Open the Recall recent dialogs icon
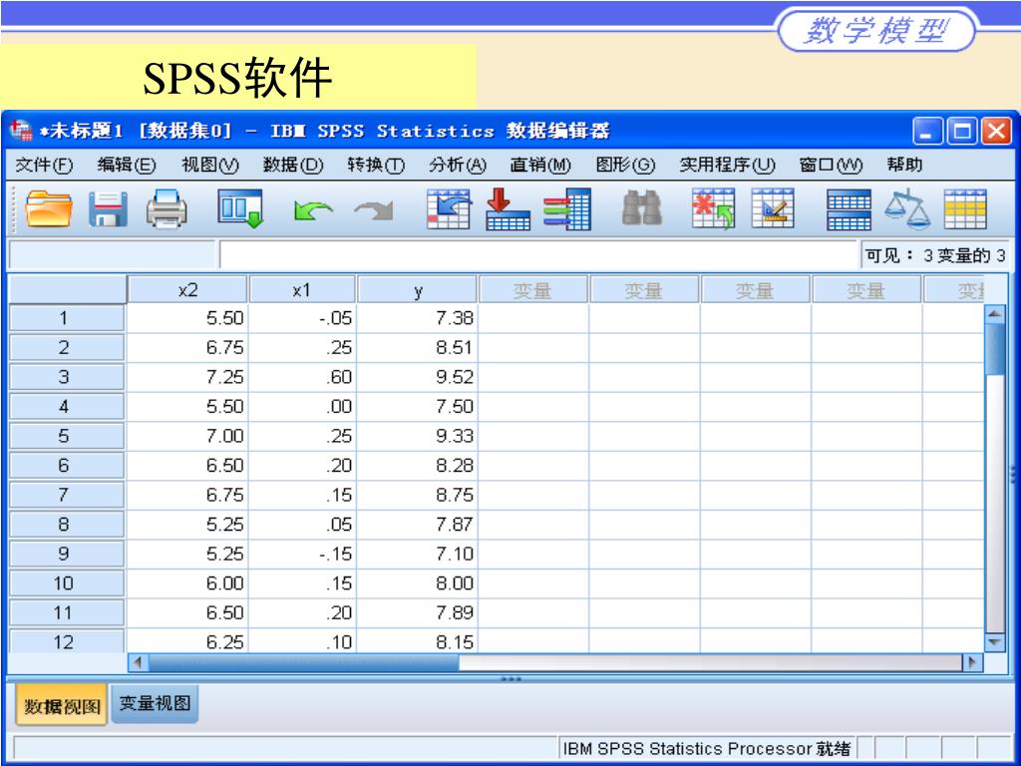This screenshot has height=766, width=1021. click(240, 209)
